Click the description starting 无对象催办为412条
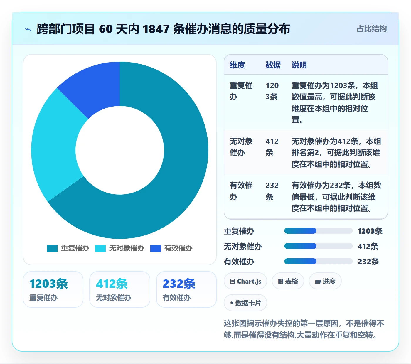 pos(336,152)
